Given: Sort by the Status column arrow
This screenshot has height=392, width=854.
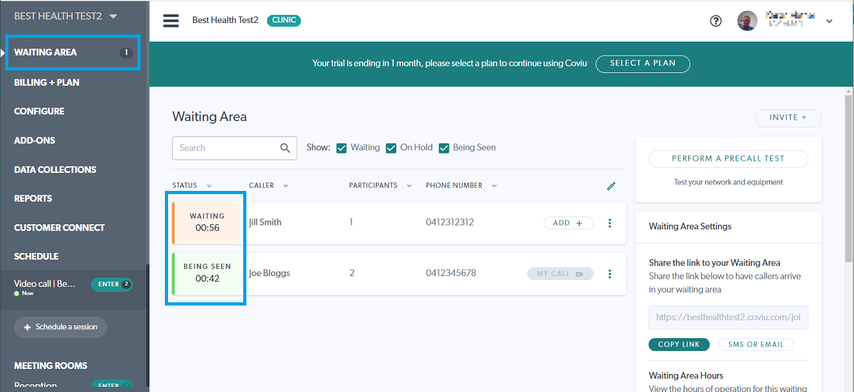Looking at the screenshot, I should tap(209, 186).
